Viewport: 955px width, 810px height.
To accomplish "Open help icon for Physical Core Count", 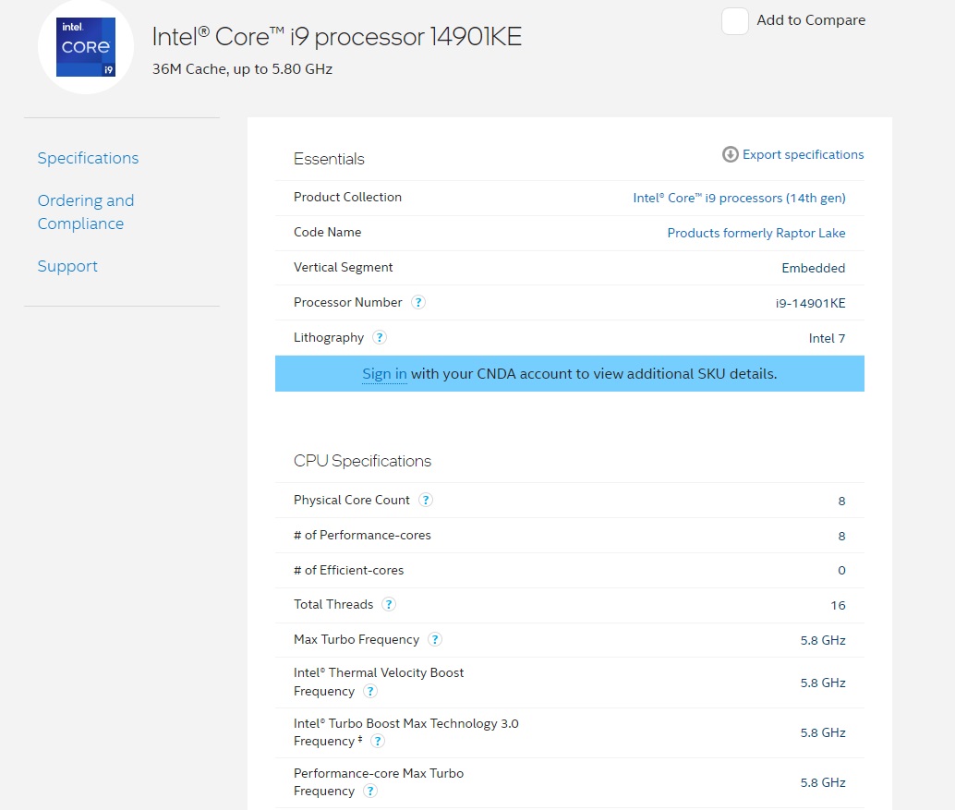I will pos(426,500).
